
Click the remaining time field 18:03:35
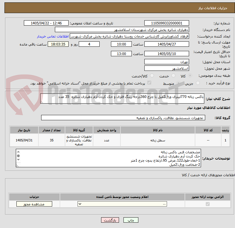click(58, 44)
